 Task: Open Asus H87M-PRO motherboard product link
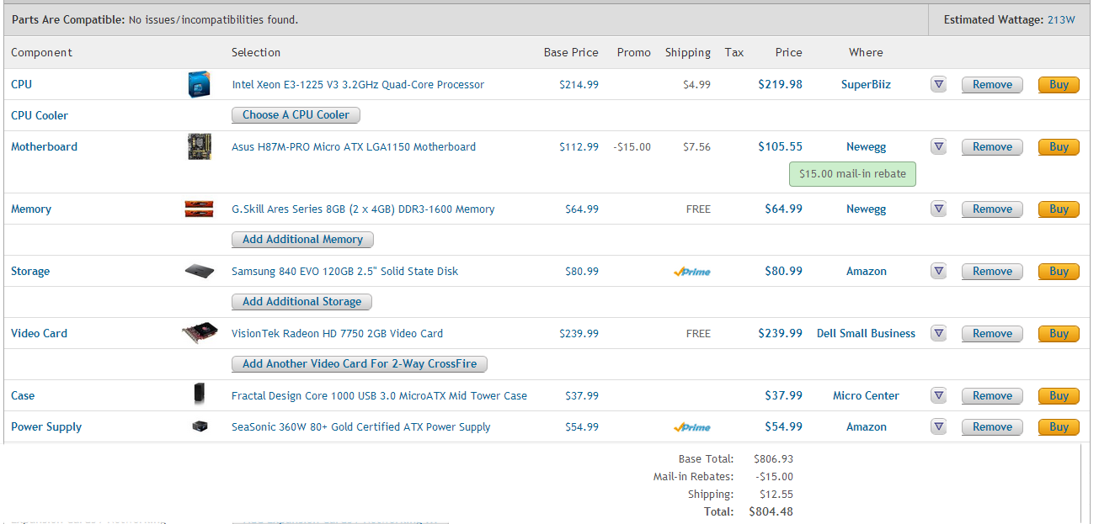pos(354,146)
